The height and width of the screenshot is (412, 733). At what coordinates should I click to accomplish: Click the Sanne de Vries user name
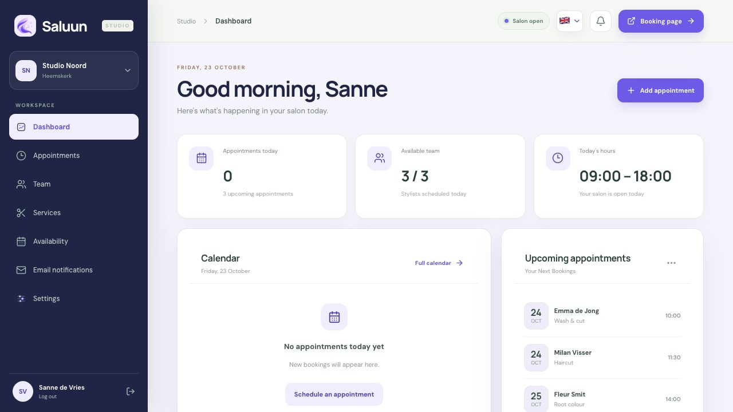point(62,387)
